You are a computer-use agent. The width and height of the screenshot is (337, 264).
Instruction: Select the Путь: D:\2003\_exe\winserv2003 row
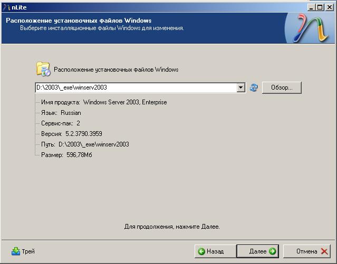85,144
